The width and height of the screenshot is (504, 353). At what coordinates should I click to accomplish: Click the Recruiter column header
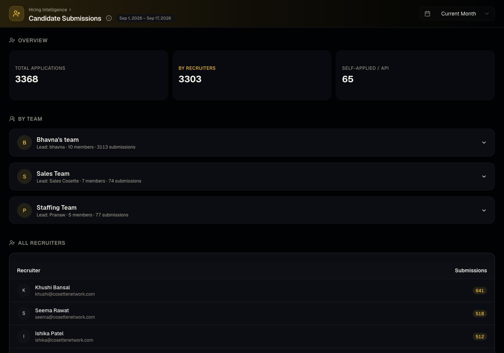29,270
